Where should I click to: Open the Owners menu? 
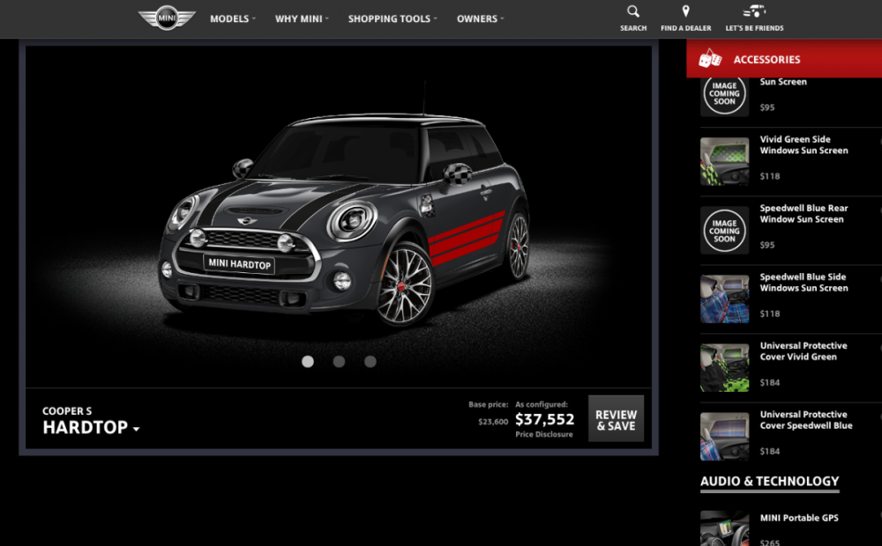[x=480, y=18]
